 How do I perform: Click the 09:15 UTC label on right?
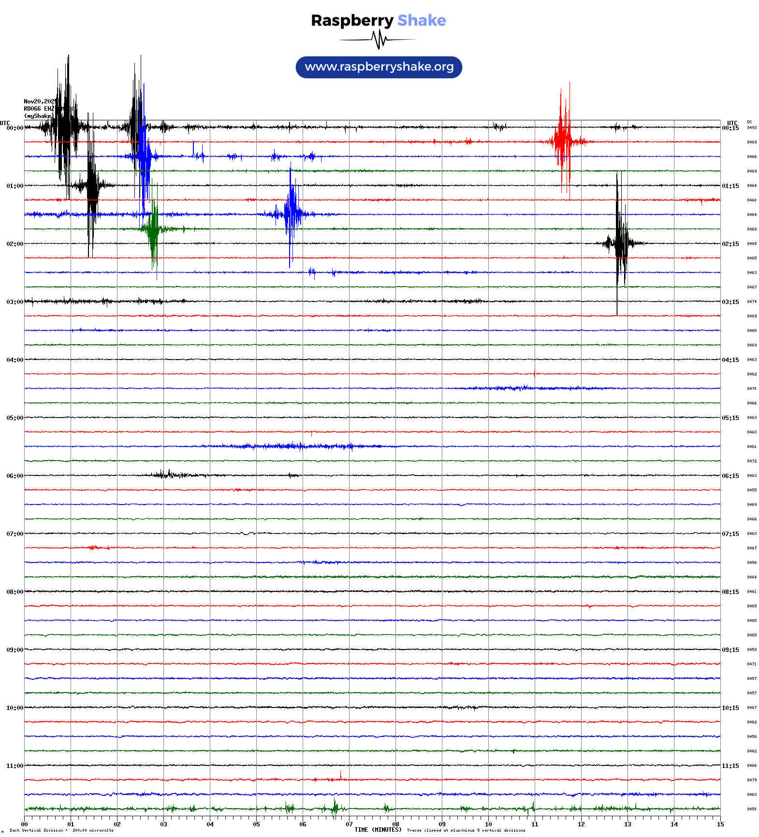(730, 650)
